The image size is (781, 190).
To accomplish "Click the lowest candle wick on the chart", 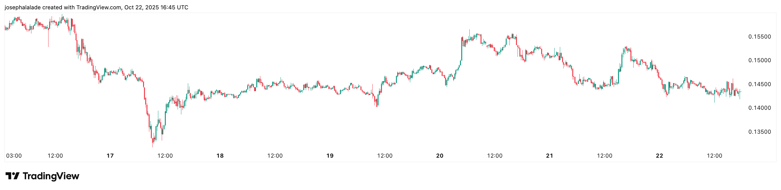I will (x=152, y=145).
